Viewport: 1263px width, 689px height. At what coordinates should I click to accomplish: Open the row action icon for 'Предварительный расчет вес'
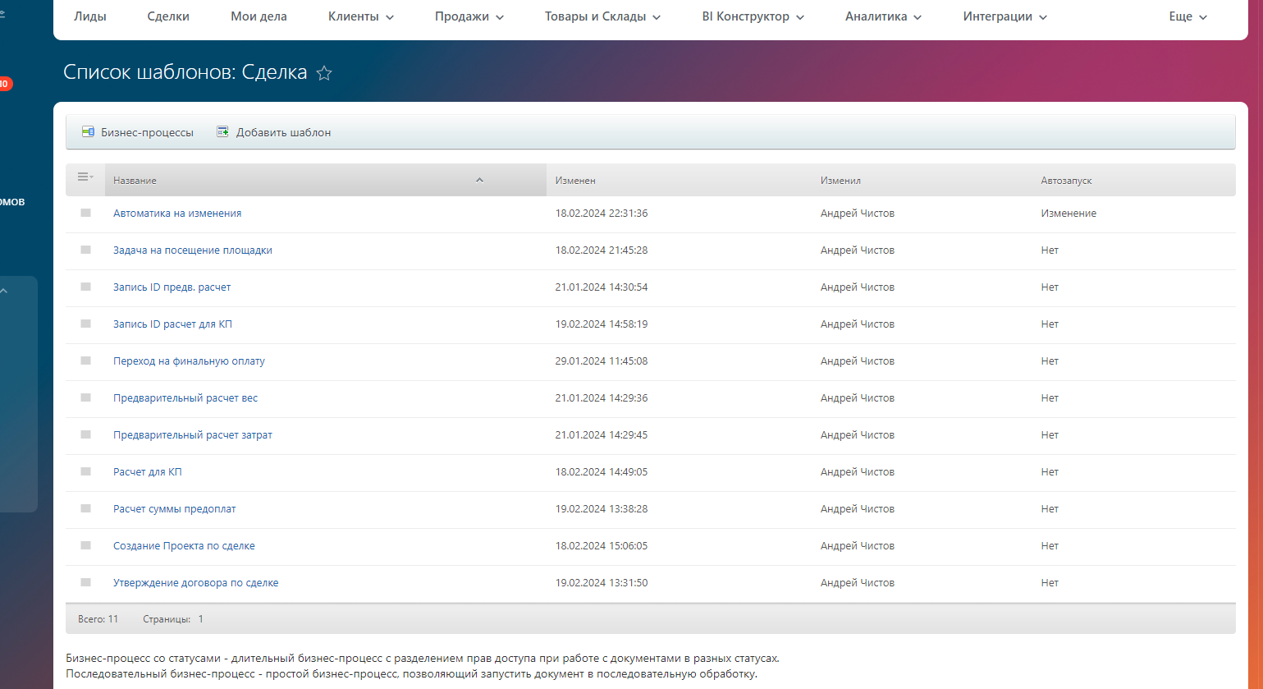point(85,397)
